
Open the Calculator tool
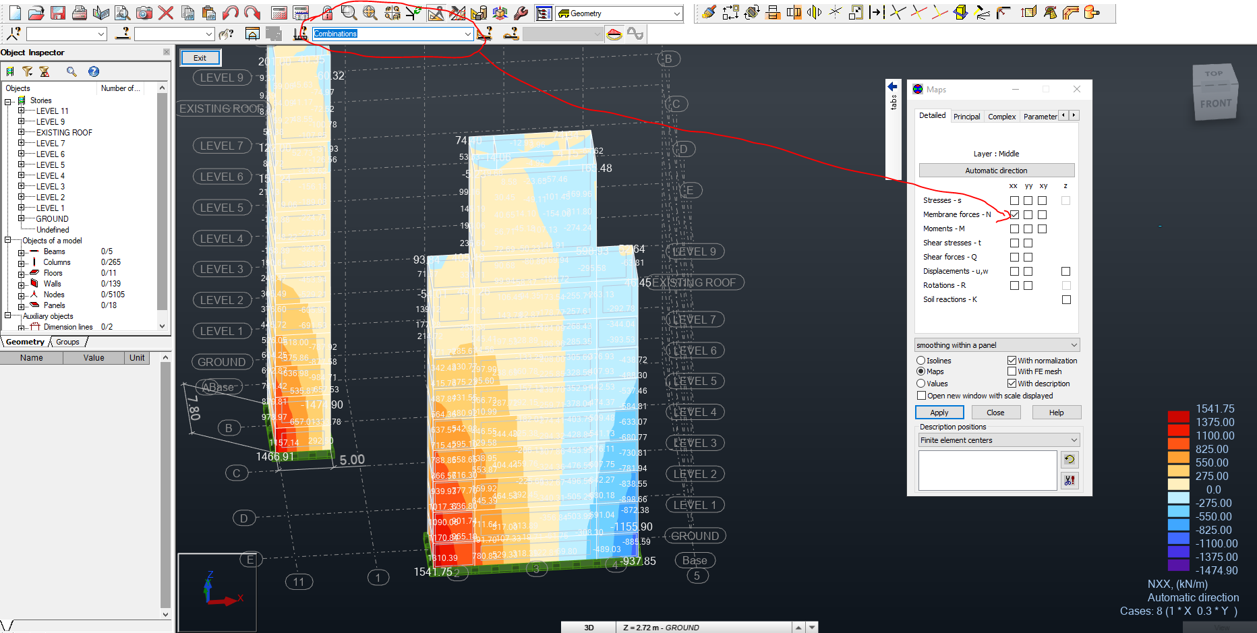pos(279,11)
